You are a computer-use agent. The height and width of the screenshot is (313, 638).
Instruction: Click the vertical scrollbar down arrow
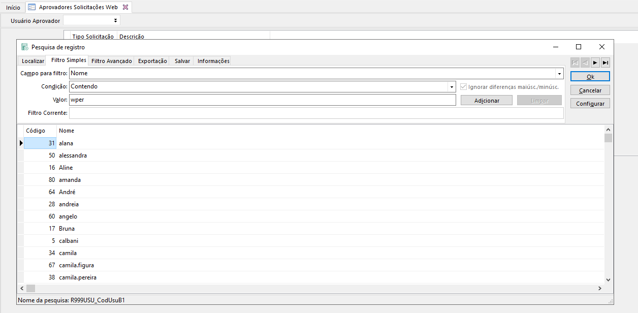click(x=609, y=279)
